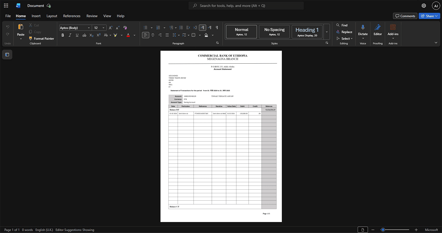Increase paragraph indent

[195, 28]
